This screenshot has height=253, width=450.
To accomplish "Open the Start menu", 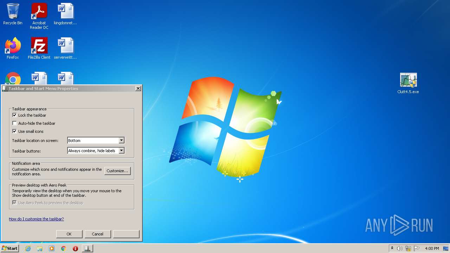I will click(x=9, y=248).
